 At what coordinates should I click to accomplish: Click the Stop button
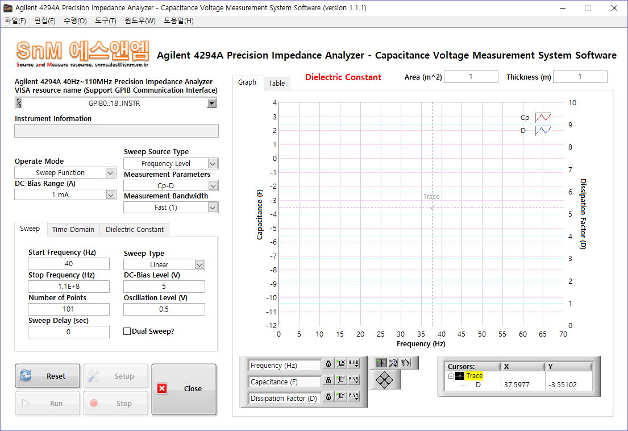[116, 403]
